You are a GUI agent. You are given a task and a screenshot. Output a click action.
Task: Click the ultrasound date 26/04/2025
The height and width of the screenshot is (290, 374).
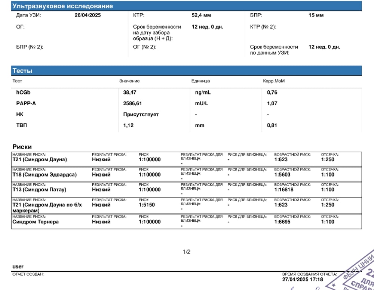[88, 15]
